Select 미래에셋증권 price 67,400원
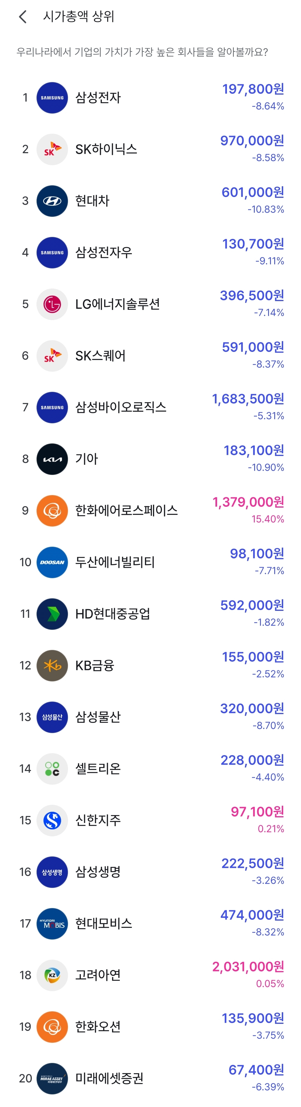This screenshot has height=1107, width=301. tap(256, 1070)
